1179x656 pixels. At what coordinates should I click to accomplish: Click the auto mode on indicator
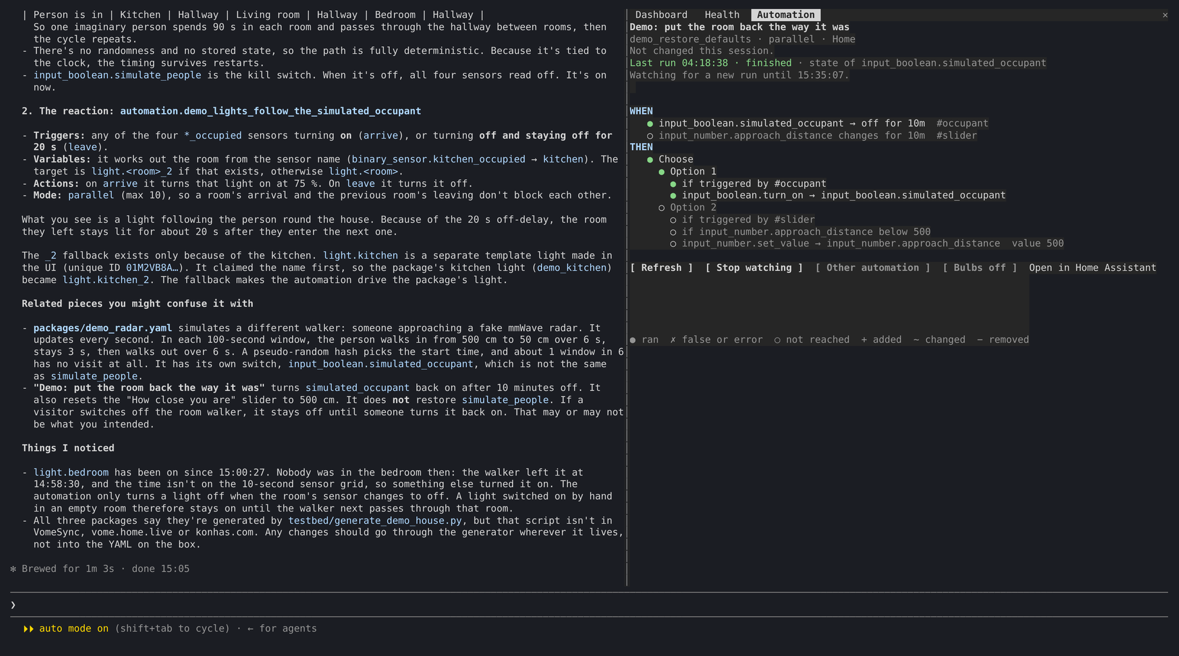(66, 628)
